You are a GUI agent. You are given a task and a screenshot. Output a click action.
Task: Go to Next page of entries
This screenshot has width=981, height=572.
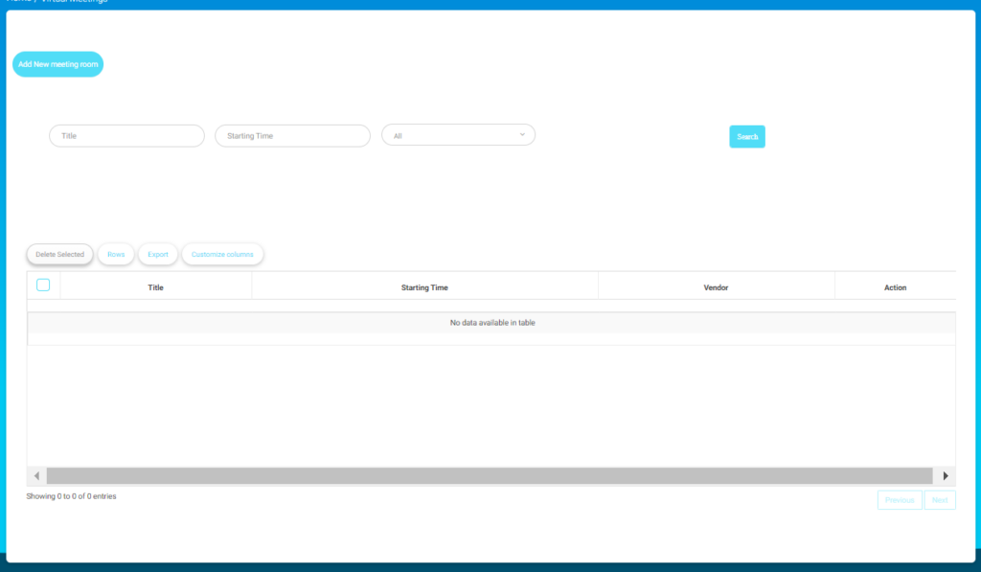[x=940, y=500]
